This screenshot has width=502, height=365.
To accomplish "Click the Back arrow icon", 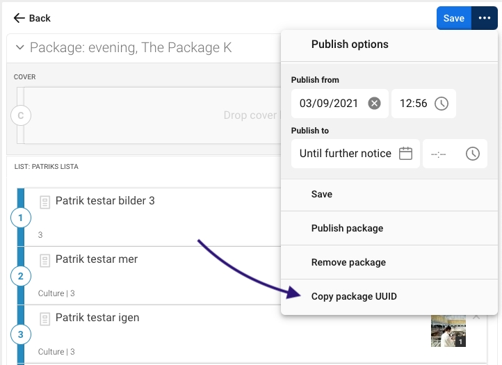I will pyautogui.click(x=19, y=18).
